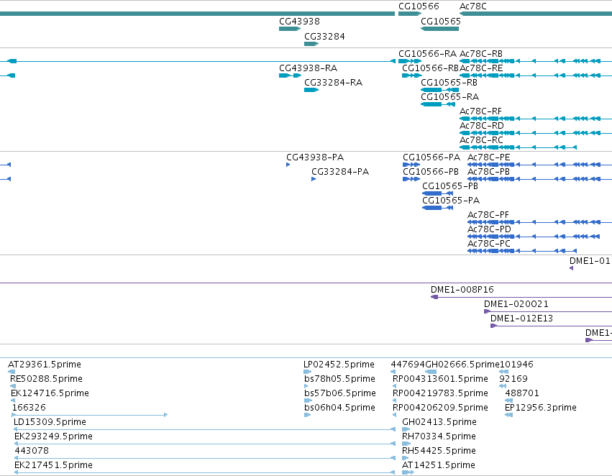This screenshot has width=612, height=476.
Task: Open EST entry 101946
Action: click(x=516, y=365)
